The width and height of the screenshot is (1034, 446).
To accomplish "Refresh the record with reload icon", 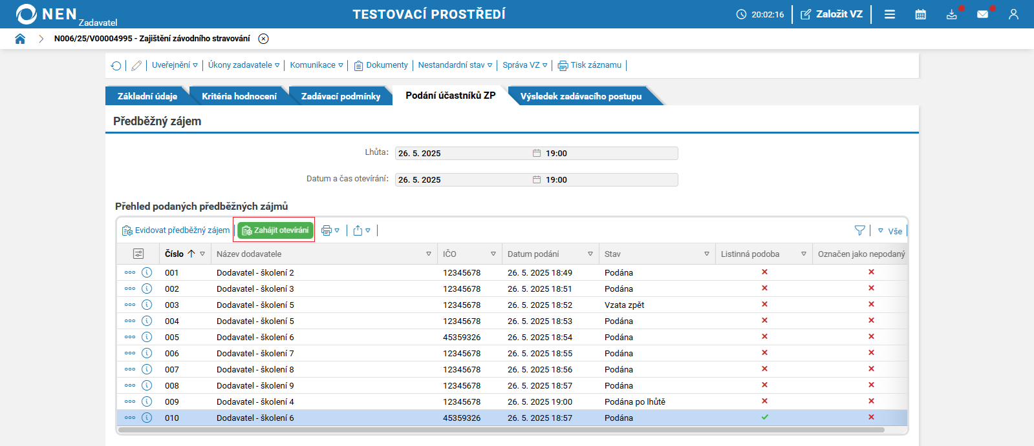I will [x=116, y=66].
